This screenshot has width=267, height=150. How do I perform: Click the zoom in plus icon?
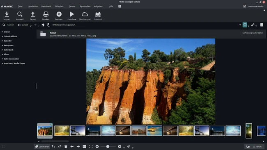click(x=120, y=146)
